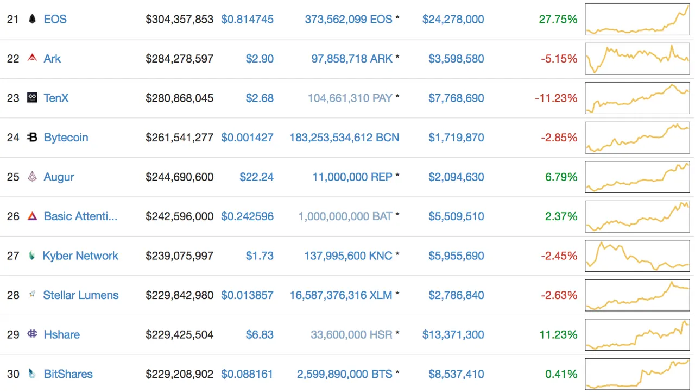
Task: Click supply 33,600,000 HSR
Action: pyautogui.click(x=352, y=334)
